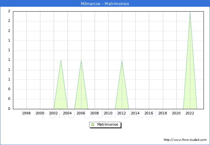Click the 2020 x-axis label

[176, 113]
